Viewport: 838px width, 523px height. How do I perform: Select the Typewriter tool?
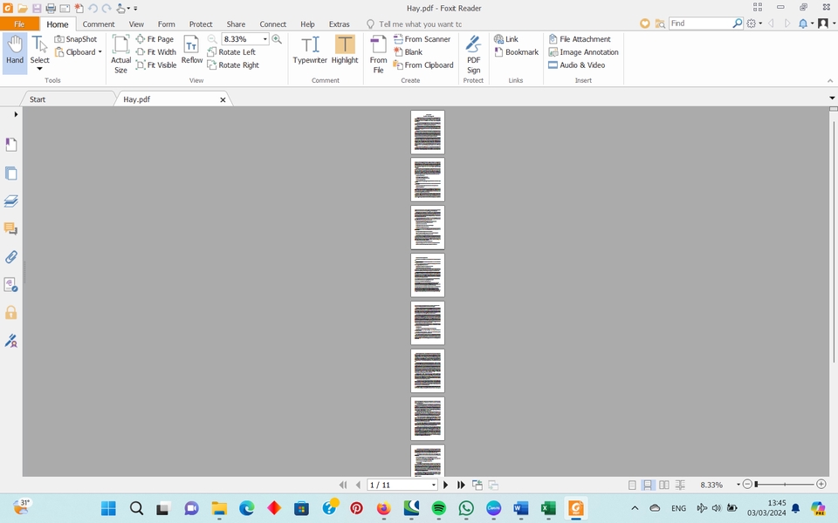[x=310, y=50]
